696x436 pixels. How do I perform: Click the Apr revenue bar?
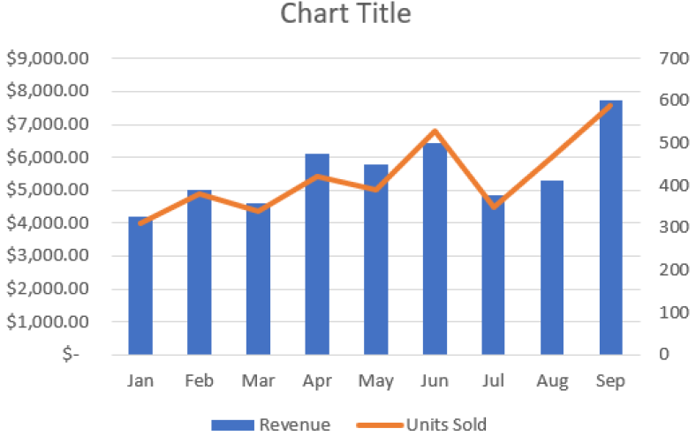pos(317,256)
